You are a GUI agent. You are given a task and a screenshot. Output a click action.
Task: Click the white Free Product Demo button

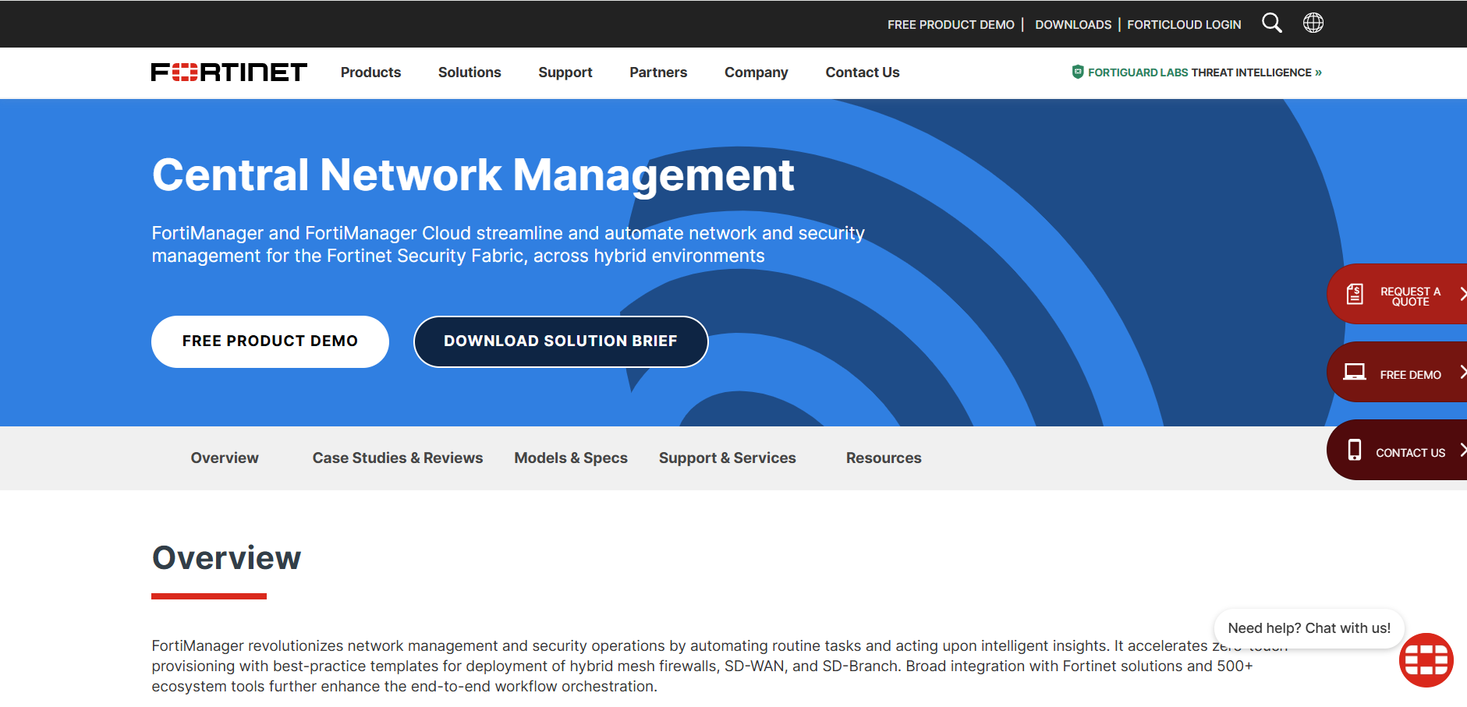pos(270,341)
